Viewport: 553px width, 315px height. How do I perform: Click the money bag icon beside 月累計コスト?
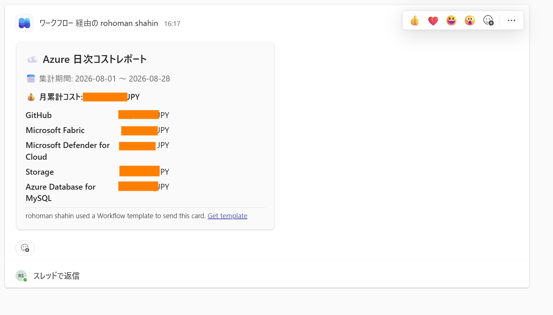31,97
